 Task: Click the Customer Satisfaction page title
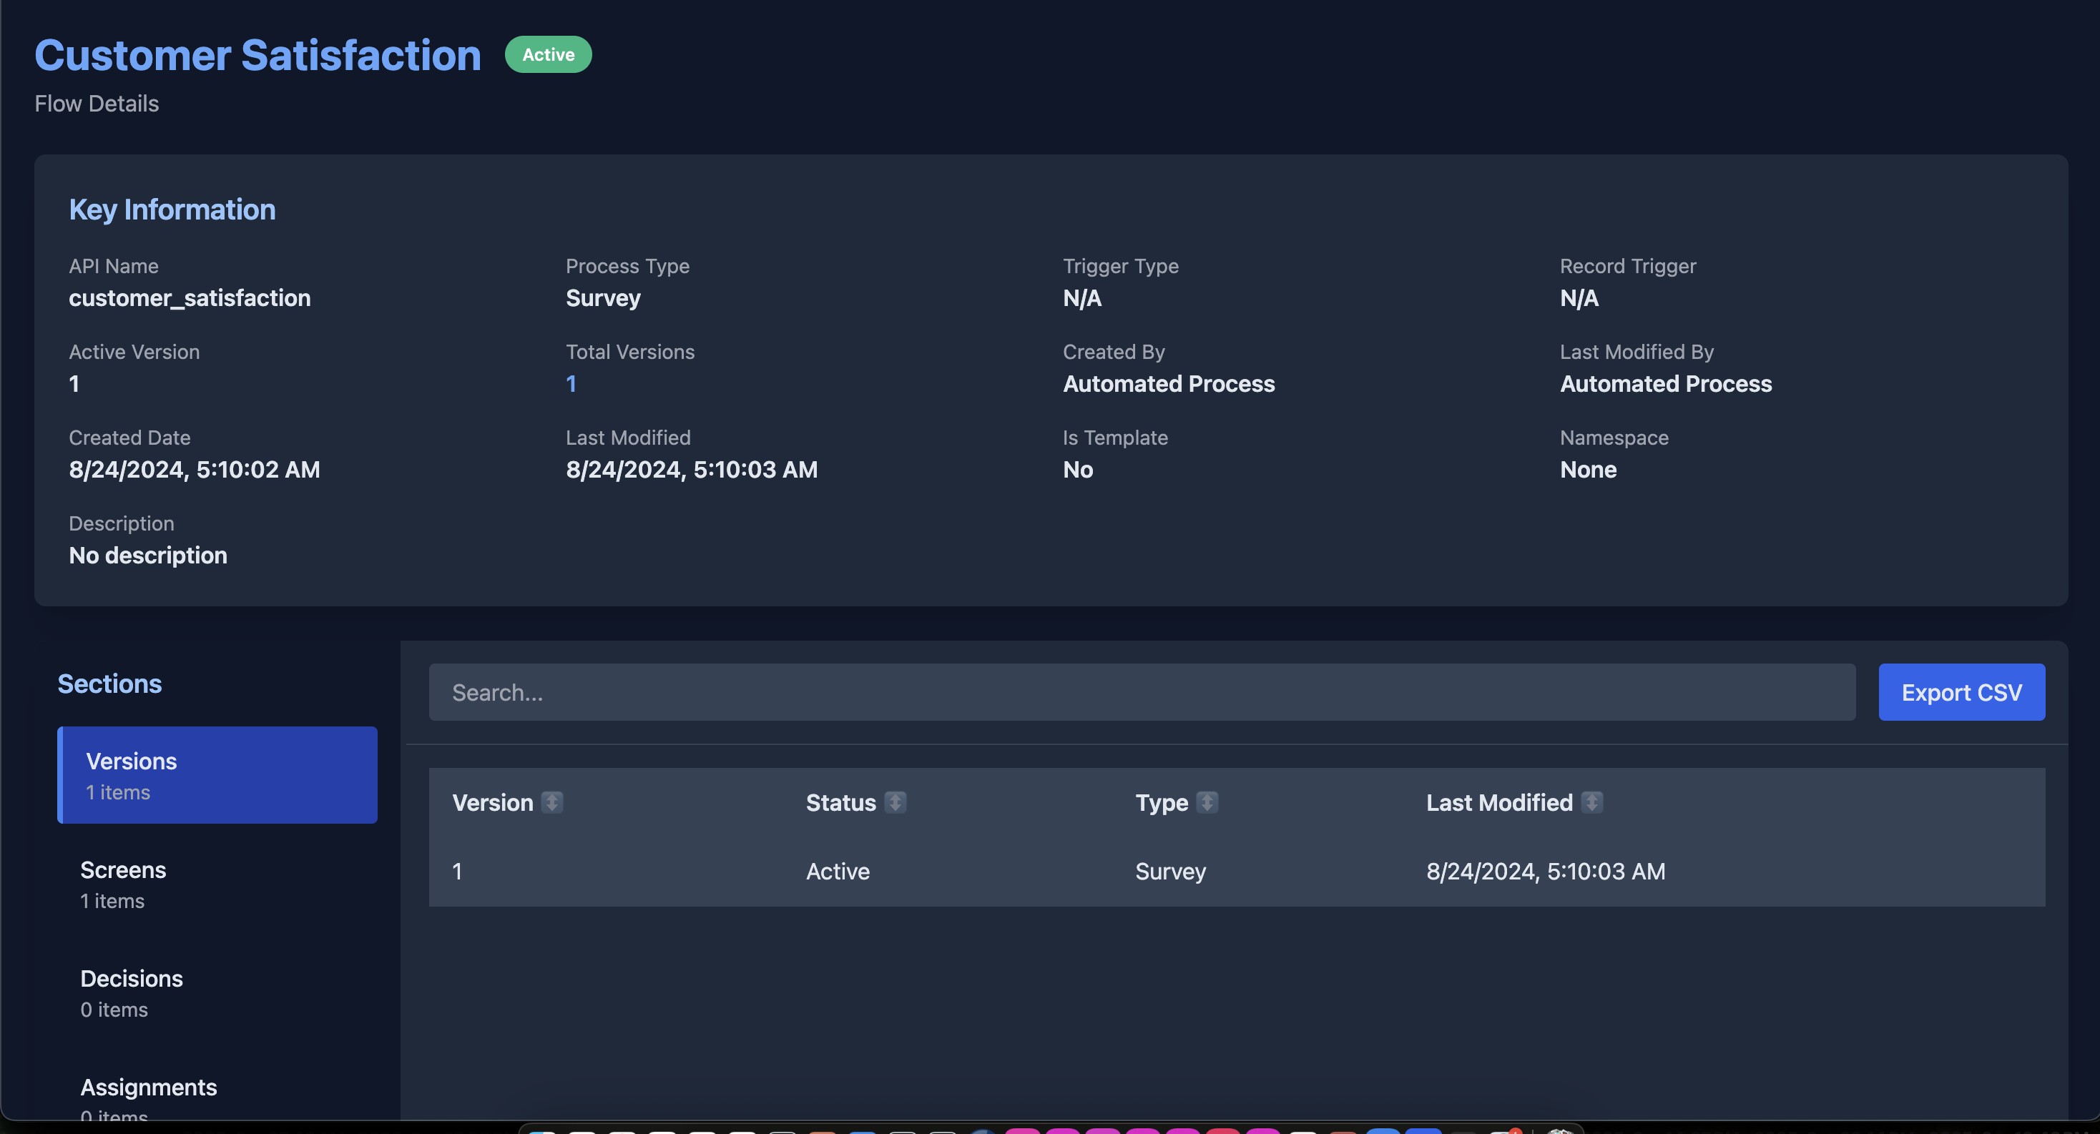tap(257, 55)
